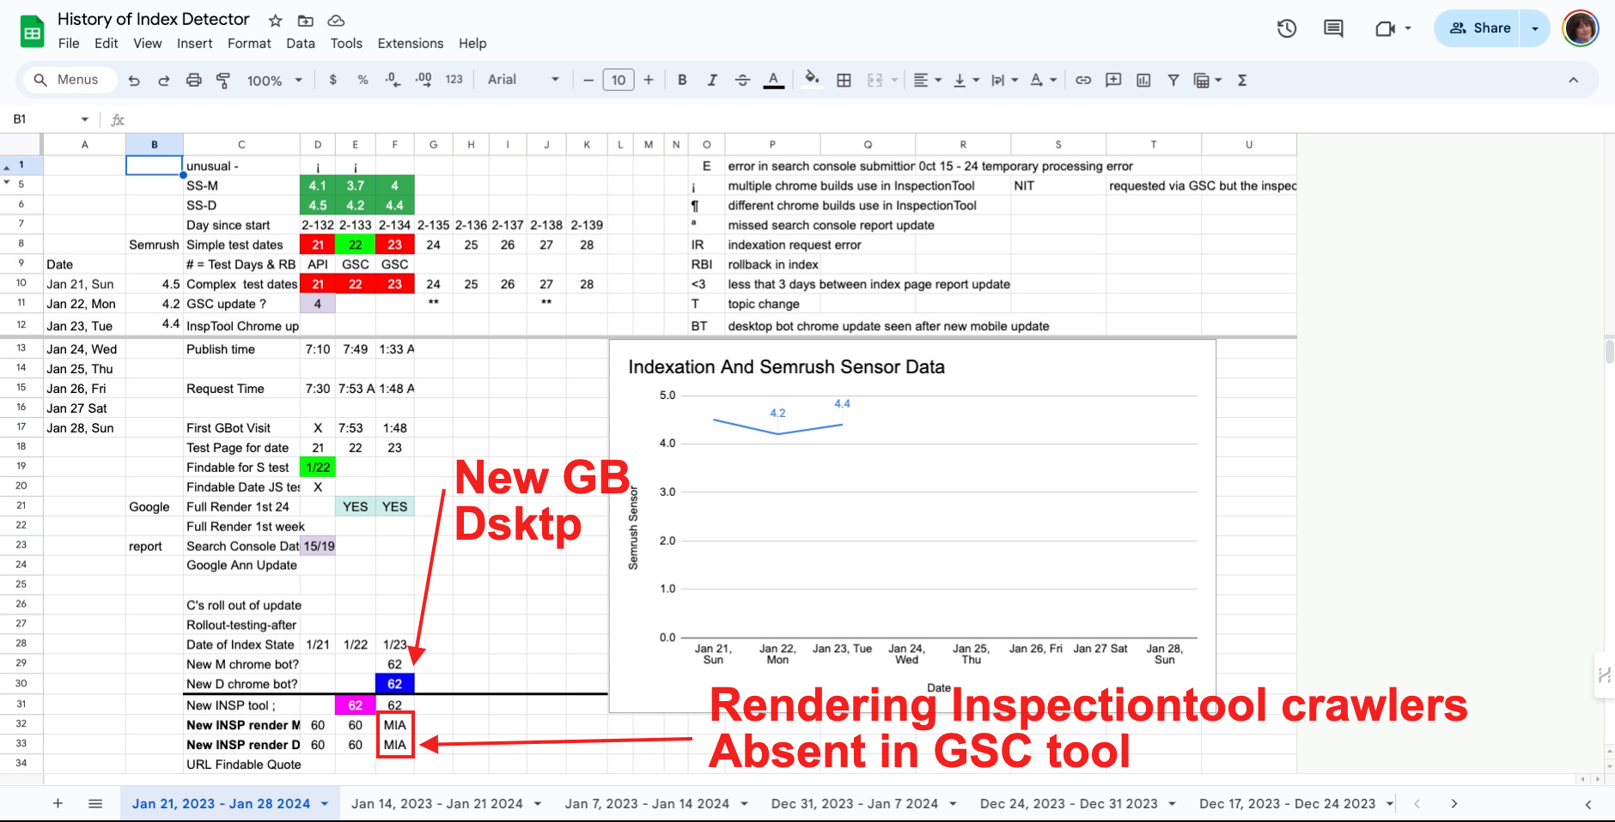Add a new sheet with plus button
Viewport: 1615px width, 822px height.
58,804
